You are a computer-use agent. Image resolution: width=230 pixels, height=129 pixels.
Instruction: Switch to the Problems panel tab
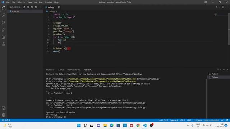(50, 70)
